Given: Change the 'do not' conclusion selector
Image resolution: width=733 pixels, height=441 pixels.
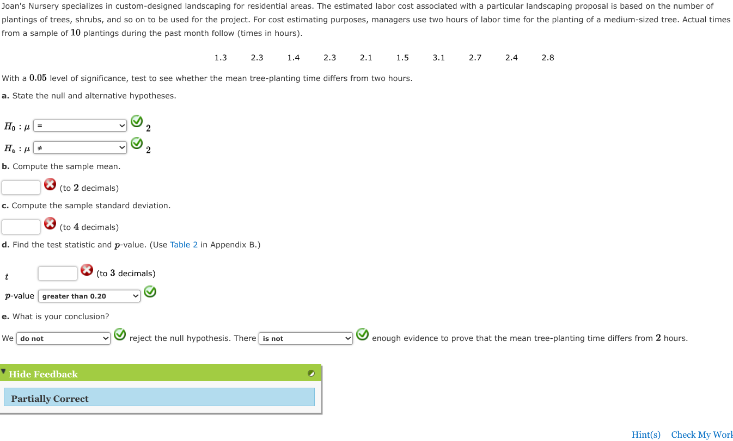Looking at the screenshot, I should [63, 338].
